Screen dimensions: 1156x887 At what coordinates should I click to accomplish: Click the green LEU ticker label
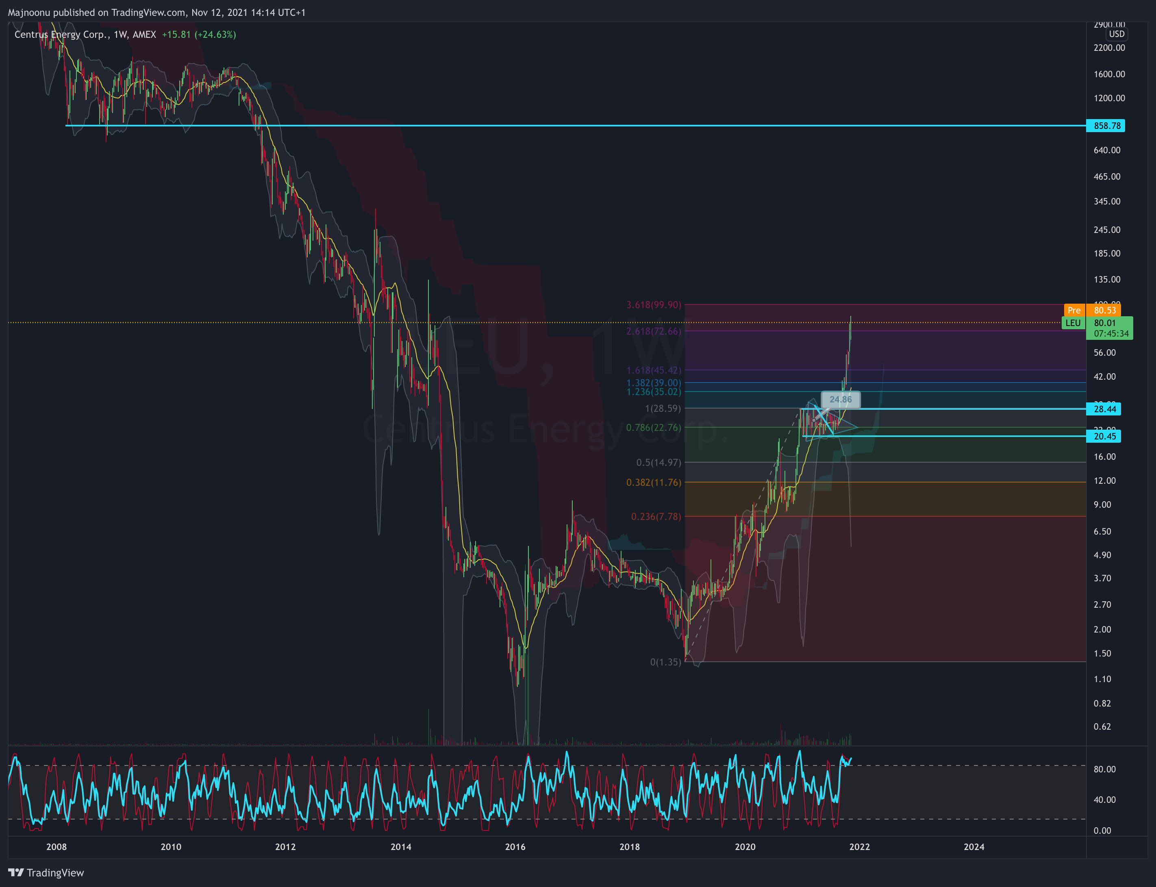(1073, 323)
